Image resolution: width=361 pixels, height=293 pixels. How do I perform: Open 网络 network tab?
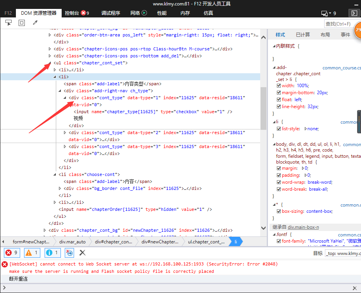(x=135, y=13)
